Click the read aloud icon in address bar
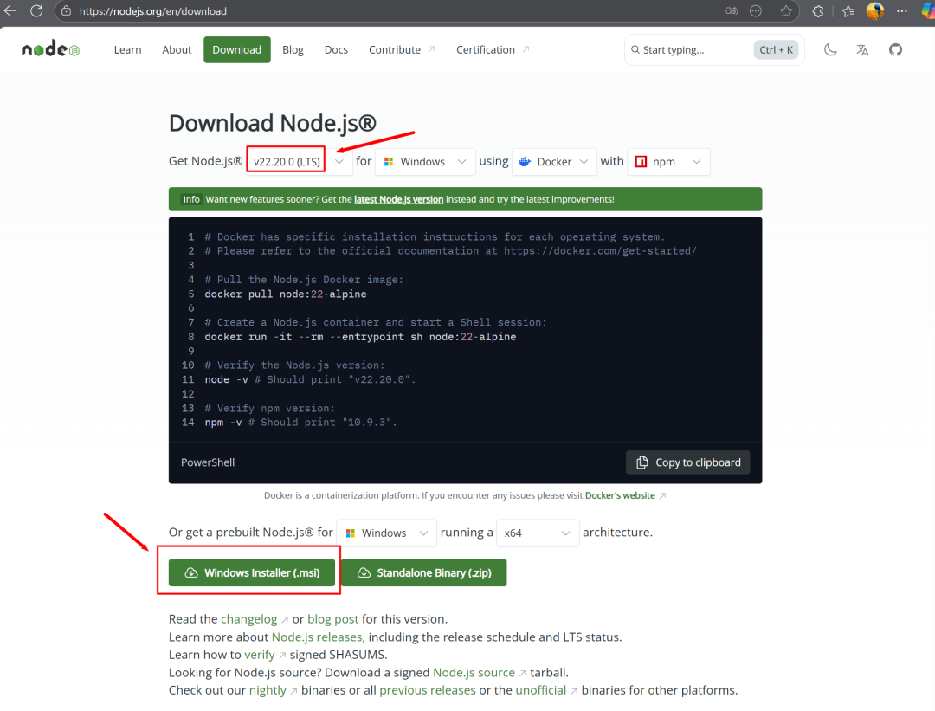The width and height of the screenshot is (935, 711). point(732,10)
